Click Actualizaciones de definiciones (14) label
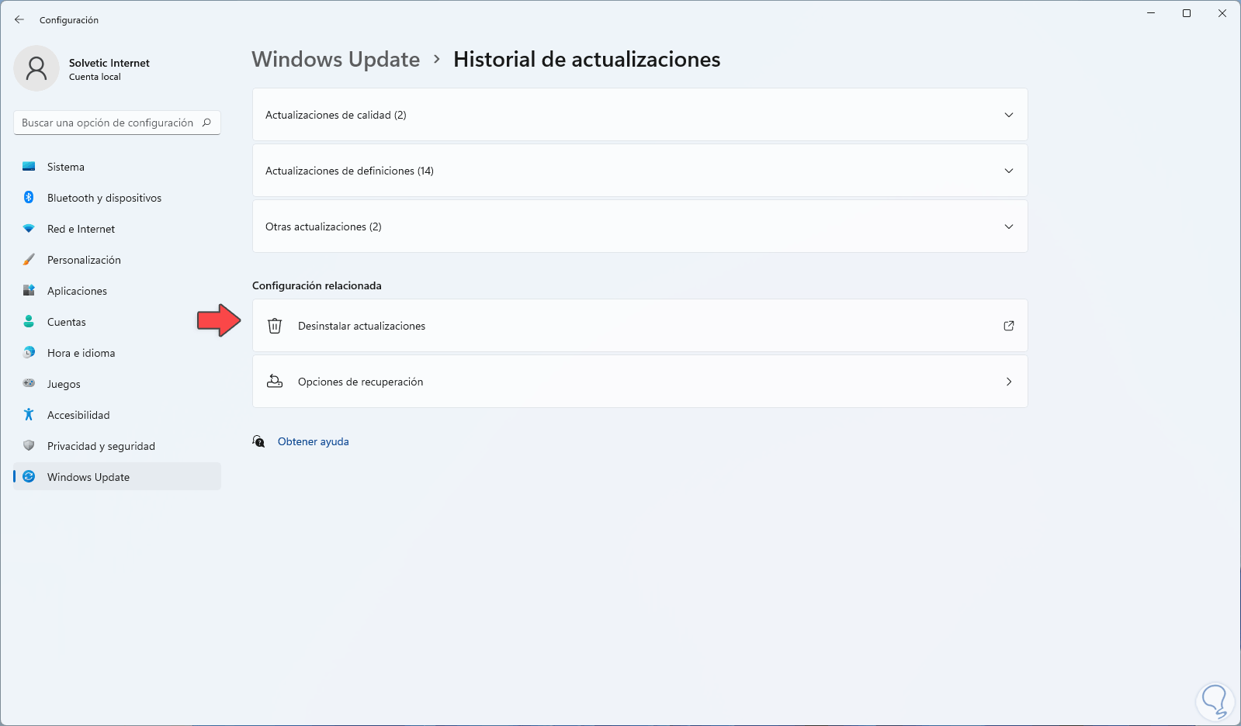This screenshot has height=726, width=1241. [349, 171]
